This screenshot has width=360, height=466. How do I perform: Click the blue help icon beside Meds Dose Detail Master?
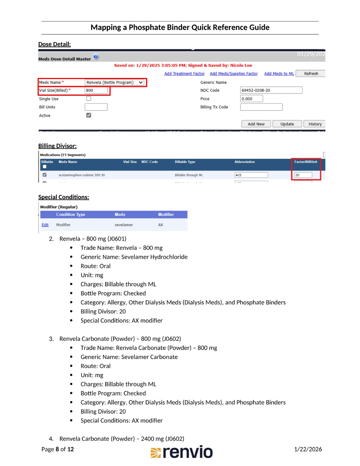point(96,57)
